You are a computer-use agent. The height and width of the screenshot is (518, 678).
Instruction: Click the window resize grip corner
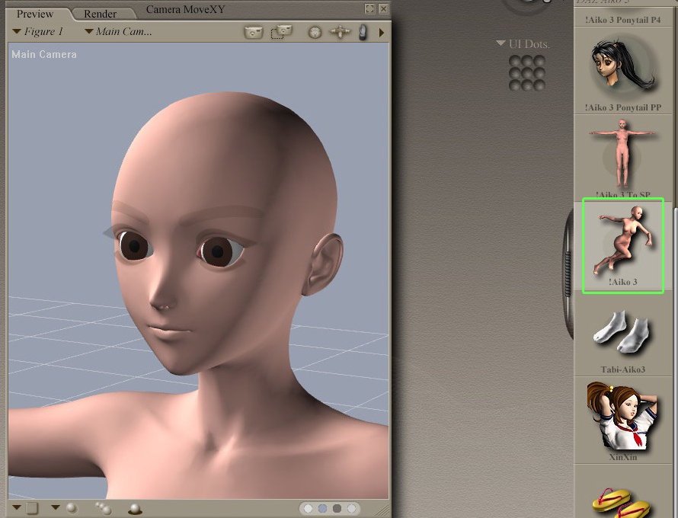[382, 510]
